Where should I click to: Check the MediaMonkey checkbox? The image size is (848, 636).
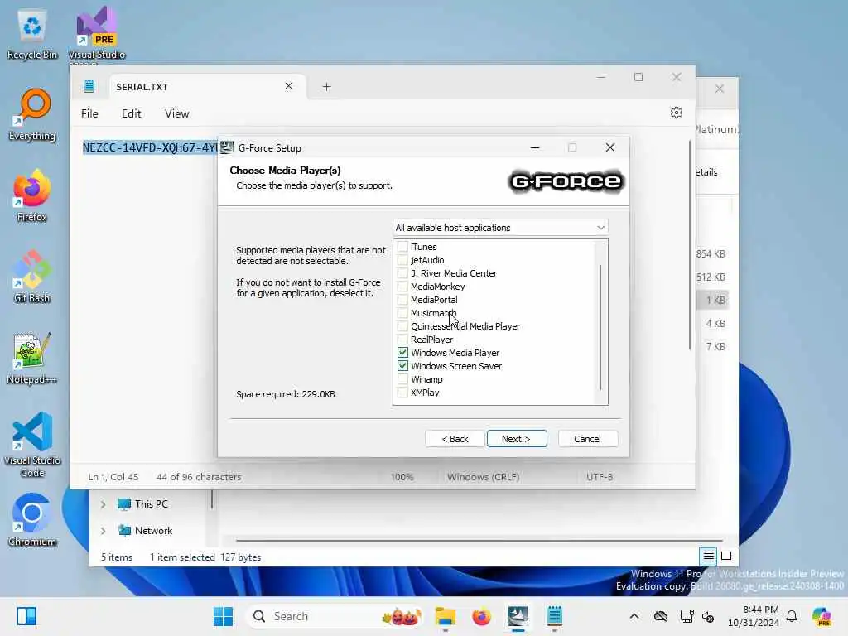[402, 287]
